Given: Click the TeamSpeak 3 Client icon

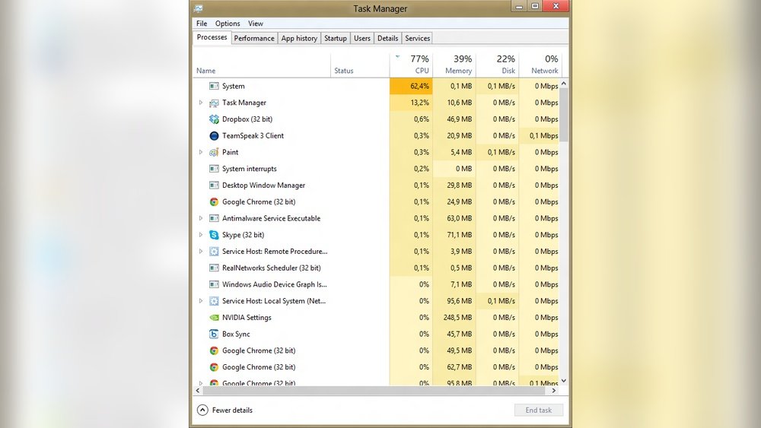Looking at the screenshot, I should 214,136.
